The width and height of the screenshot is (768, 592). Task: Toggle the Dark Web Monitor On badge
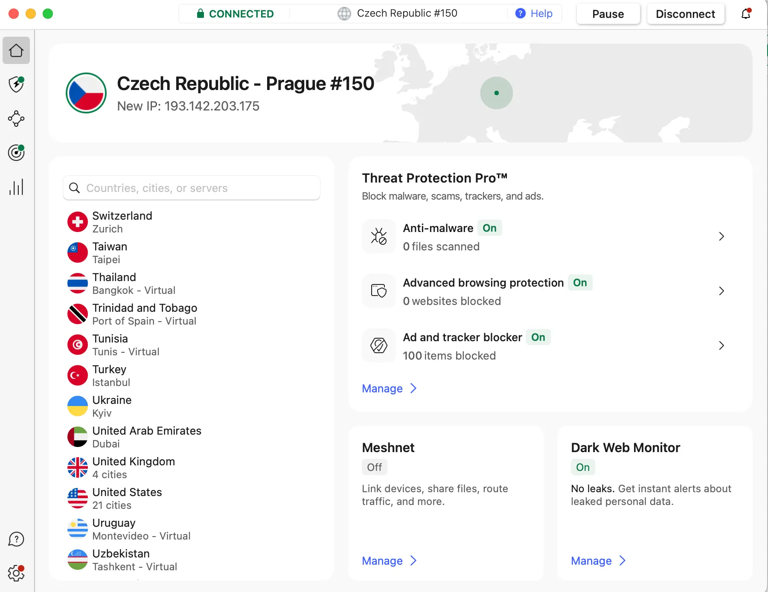click(x=582, y=467)
